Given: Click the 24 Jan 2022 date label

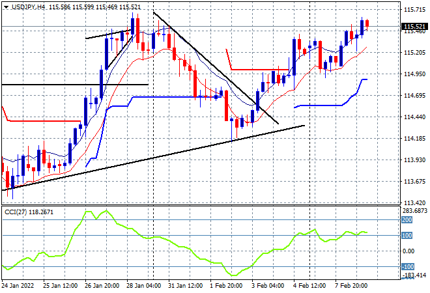Looking at the screenshot, I should pos(18,286).
